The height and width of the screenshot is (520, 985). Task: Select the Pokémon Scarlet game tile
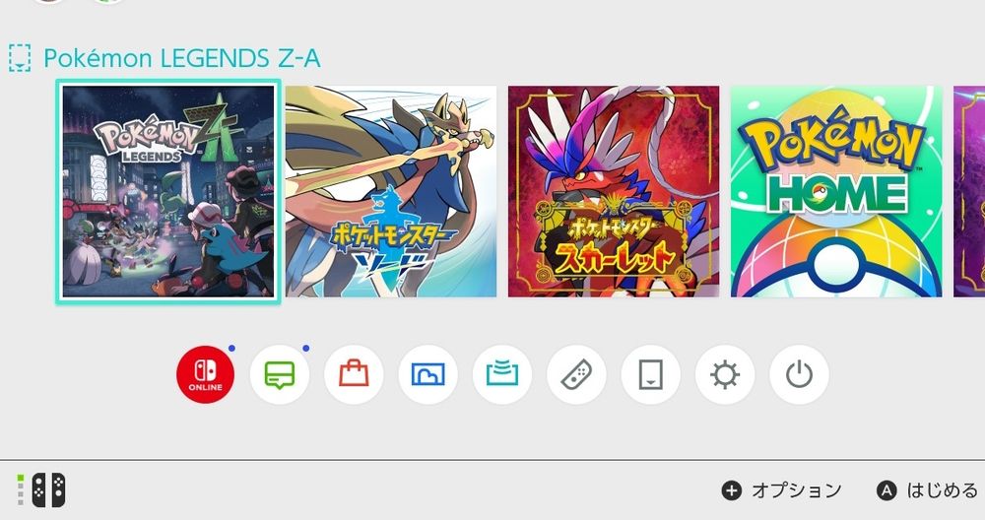click(x=614, y=191)
